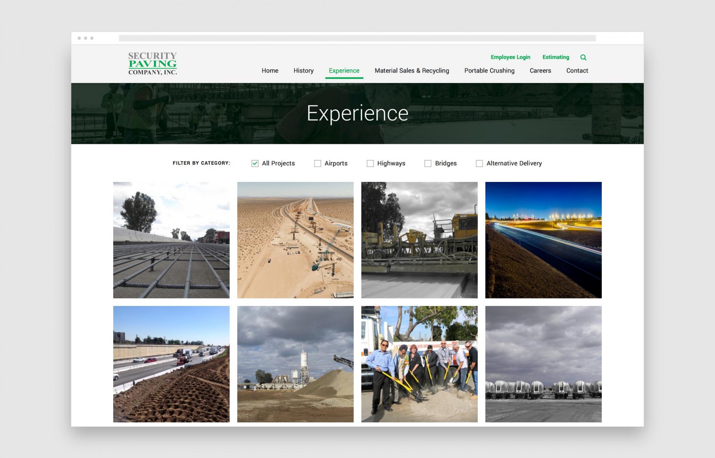This screenshot has width=715, height=458.
Task: Switch to the Experience tab
Action: 344,70
